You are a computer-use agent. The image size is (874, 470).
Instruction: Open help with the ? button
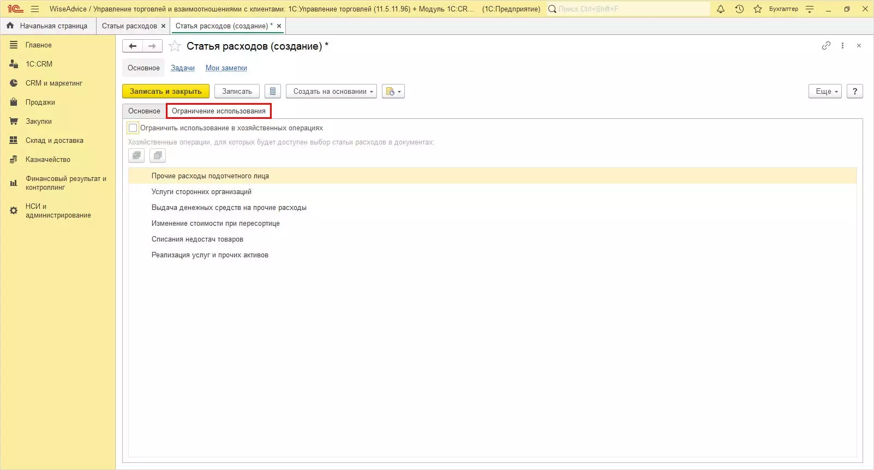855,91
